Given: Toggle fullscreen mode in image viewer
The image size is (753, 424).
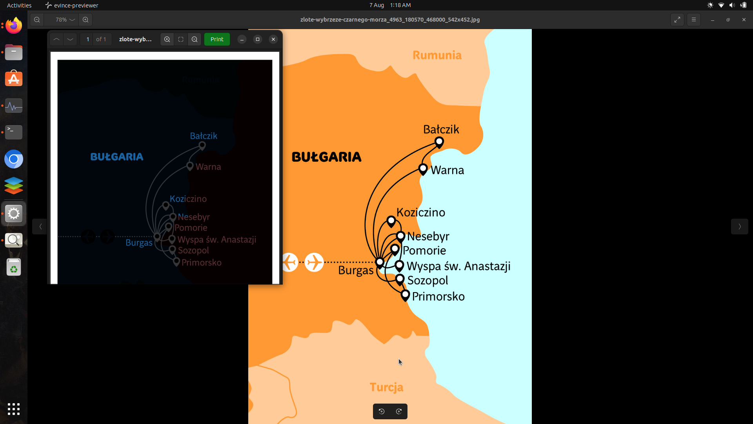Looking at the screenshot, I should [677, 20].
